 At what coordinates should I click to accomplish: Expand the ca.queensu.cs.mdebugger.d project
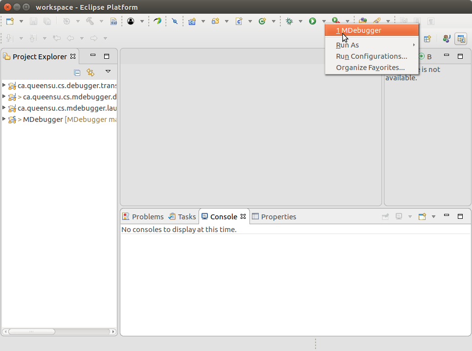pos(4,96)
